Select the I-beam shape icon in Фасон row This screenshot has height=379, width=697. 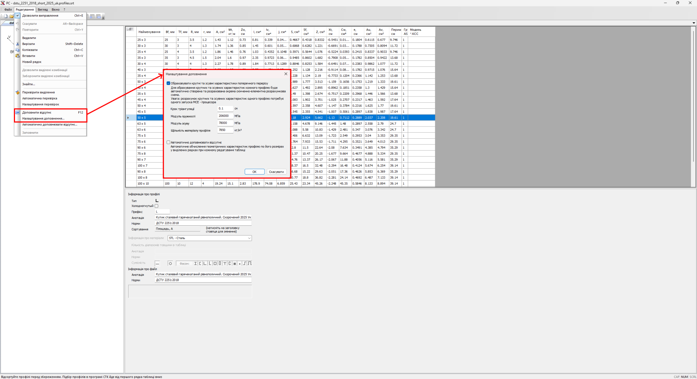pos(196,263)
